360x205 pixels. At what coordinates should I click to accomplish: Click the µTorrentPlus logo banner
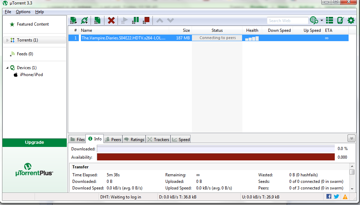[34, 170]
